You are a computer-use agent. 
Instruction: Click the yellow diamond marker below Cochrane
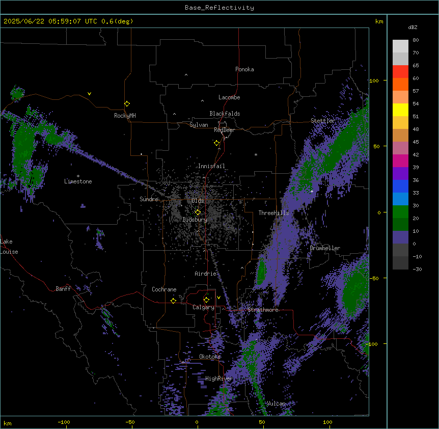point(173,301)
